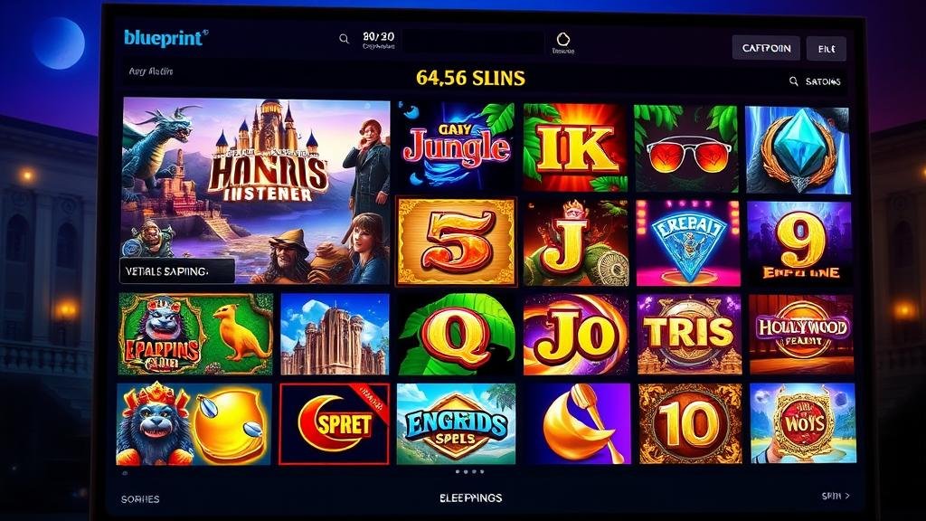
Task: Expand the SPIN arrow link at bottom right
Action: coord(836,497)
